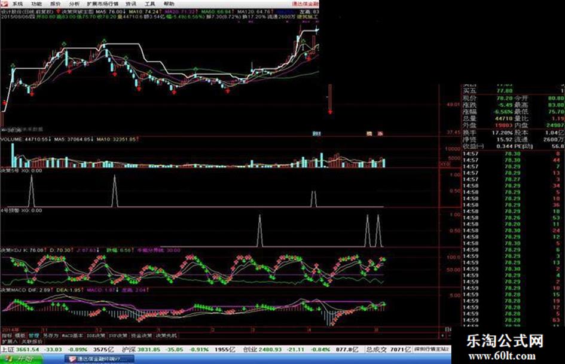This screenshot has height=364, width=565.
Task: Click the 深圳行情主站 server status box
Action: coord(431,349)
